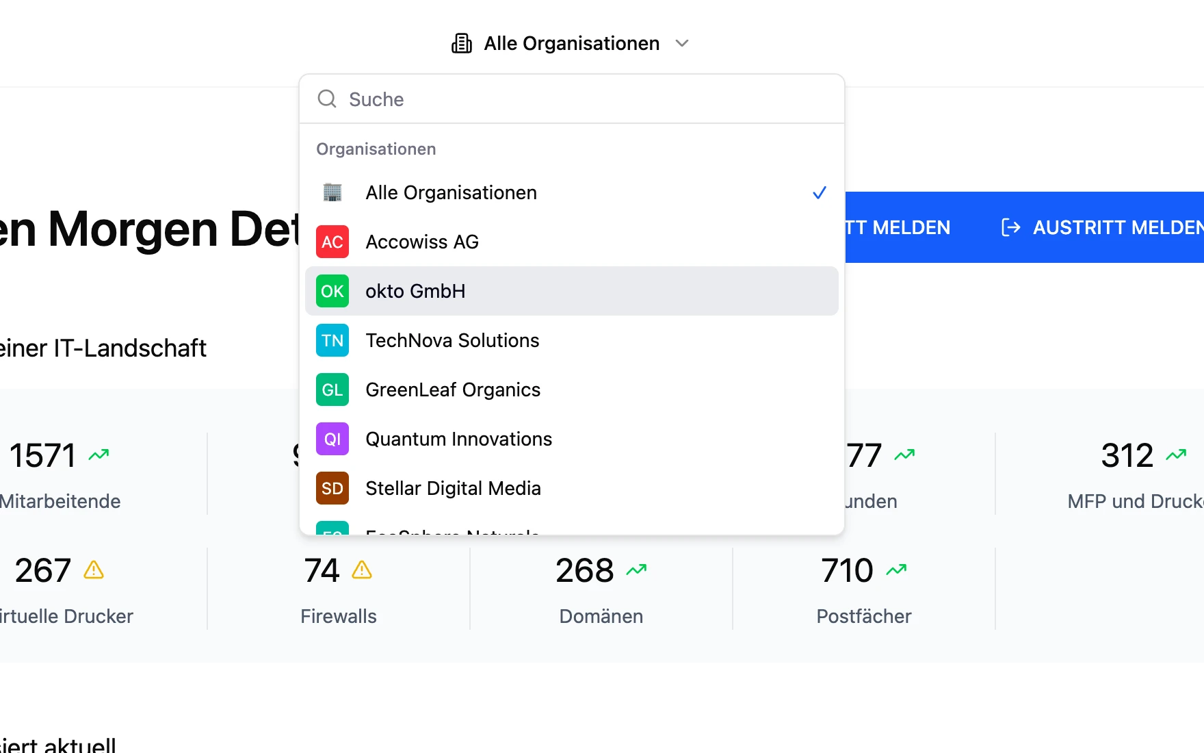
Task: Click the exit arrow icon on AUSTRITT MELDEN
Action: [x=1011, y=227]
